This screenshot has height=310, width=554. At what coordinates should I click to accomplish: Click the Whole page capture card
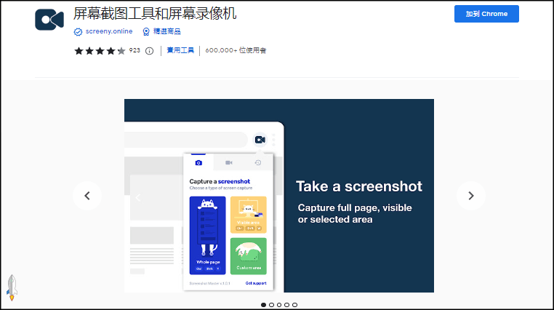208,234
